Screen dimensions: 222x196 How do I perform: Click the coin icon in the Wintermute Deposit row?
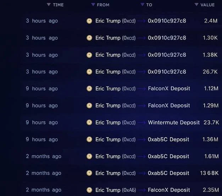point(89,123)
